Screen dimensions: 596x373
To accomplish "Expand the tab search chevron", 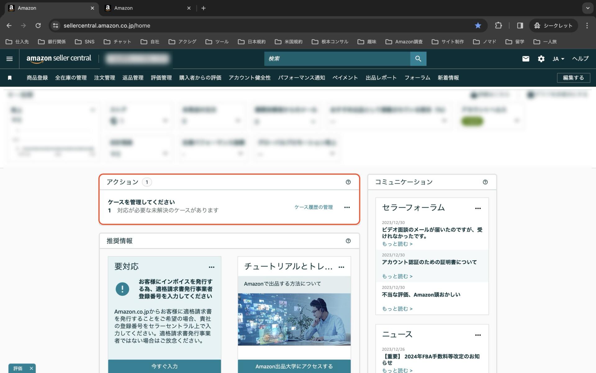I will pyautogui.click(x=587, y=8).
